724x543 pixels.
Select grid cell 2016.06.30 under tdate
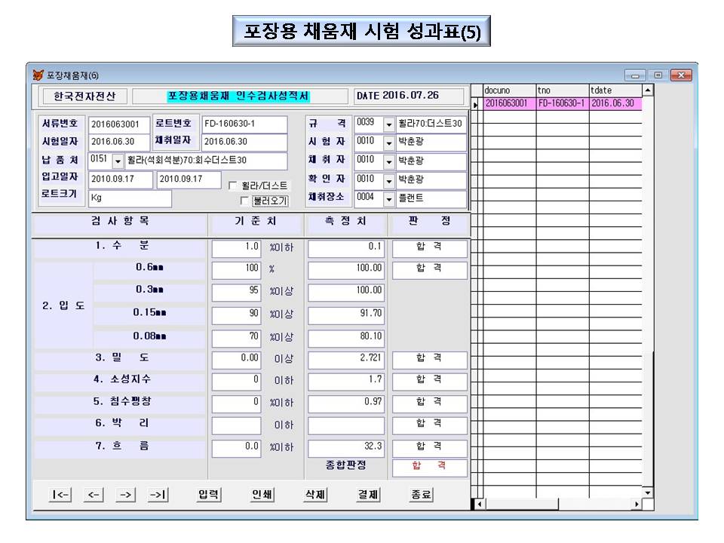615,103
